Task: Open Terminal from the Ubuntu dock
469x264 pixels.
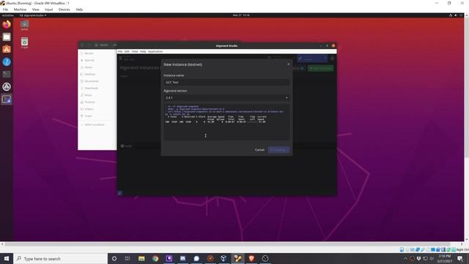Action: click(x=7, y=74)
